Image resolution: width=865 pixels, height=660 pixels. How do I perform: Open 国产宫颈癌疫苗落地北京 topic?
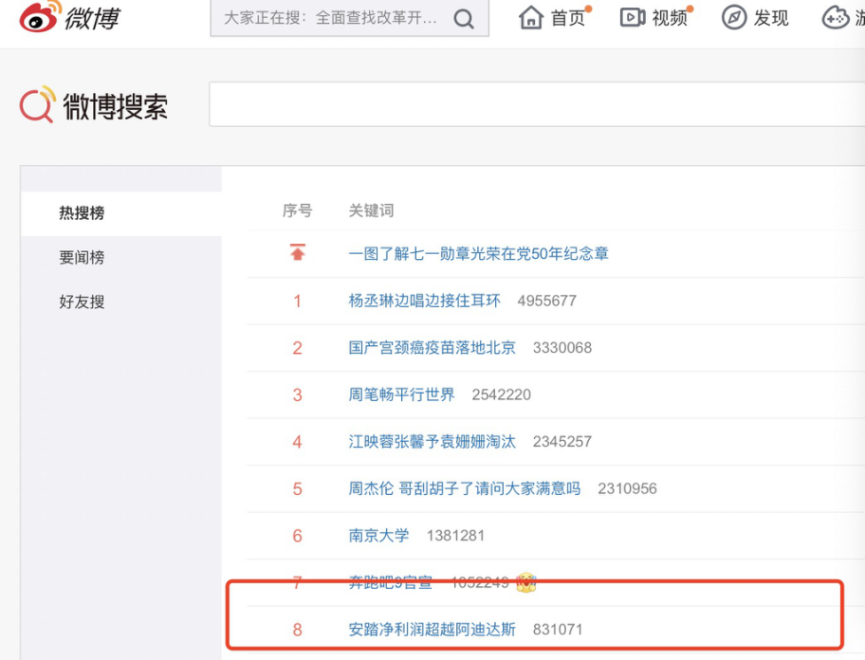pos(432,347)
